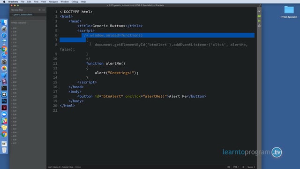Image resolution: width=300 pixels, height=169 pixels.
Task: Open the Brackets application menu
Action: (13, 2)
